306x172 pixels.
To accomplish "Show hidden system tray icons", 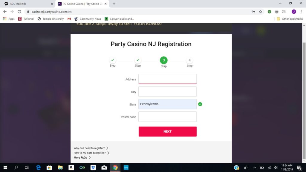I will click(254, 168).
